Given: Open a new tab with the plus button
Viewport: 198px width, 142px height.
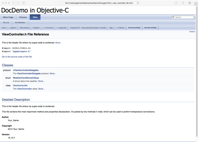Looking at the screenshot, I should click(196, 4).
